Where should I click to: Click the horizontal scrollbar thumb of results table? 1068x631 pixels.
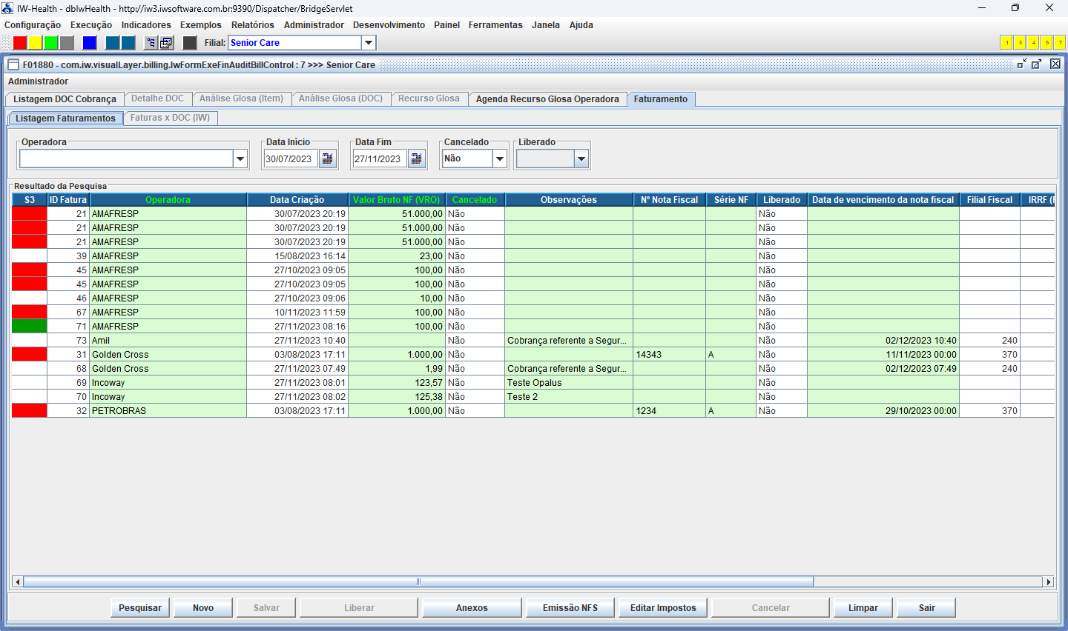coord(418,582)
